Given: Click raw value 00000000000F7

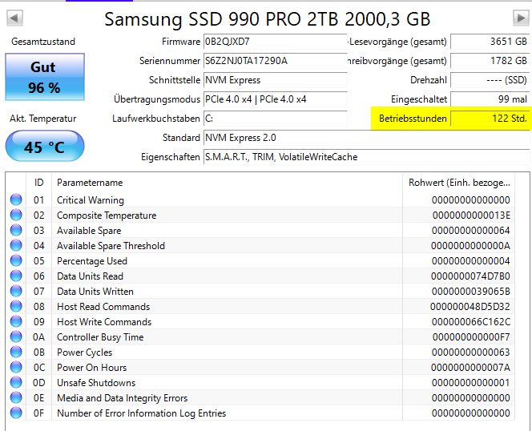Looking at the screenshot, I should click(471, 337).
